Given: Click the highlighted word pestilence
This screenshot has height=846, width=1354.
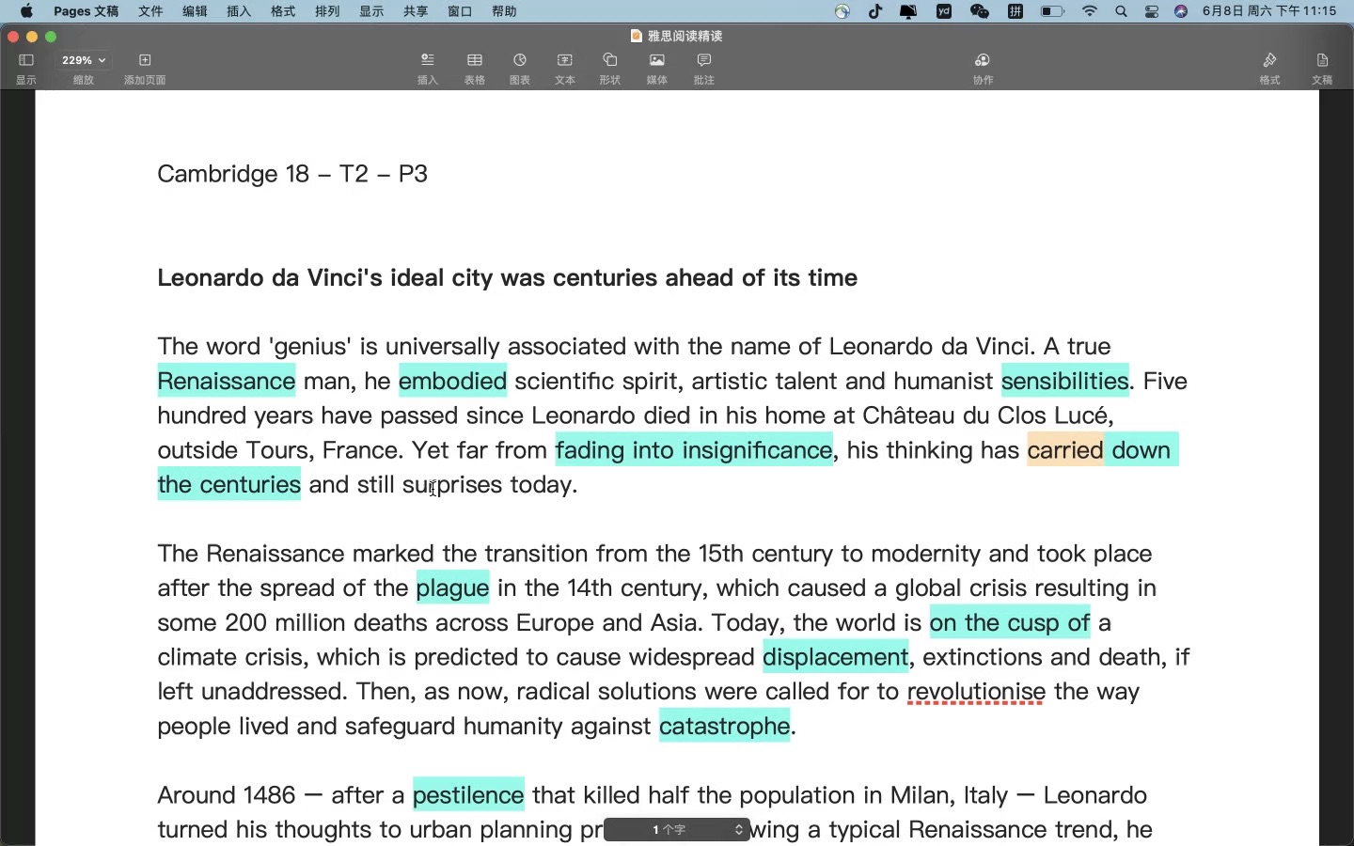Looking at the screenshot, I should pyautogui.click(x=468, y=795).
